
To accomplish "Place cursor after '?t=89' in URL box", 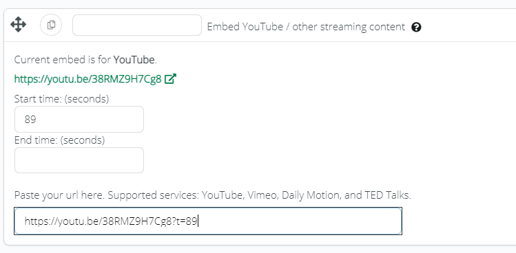I will coord(198,221).
